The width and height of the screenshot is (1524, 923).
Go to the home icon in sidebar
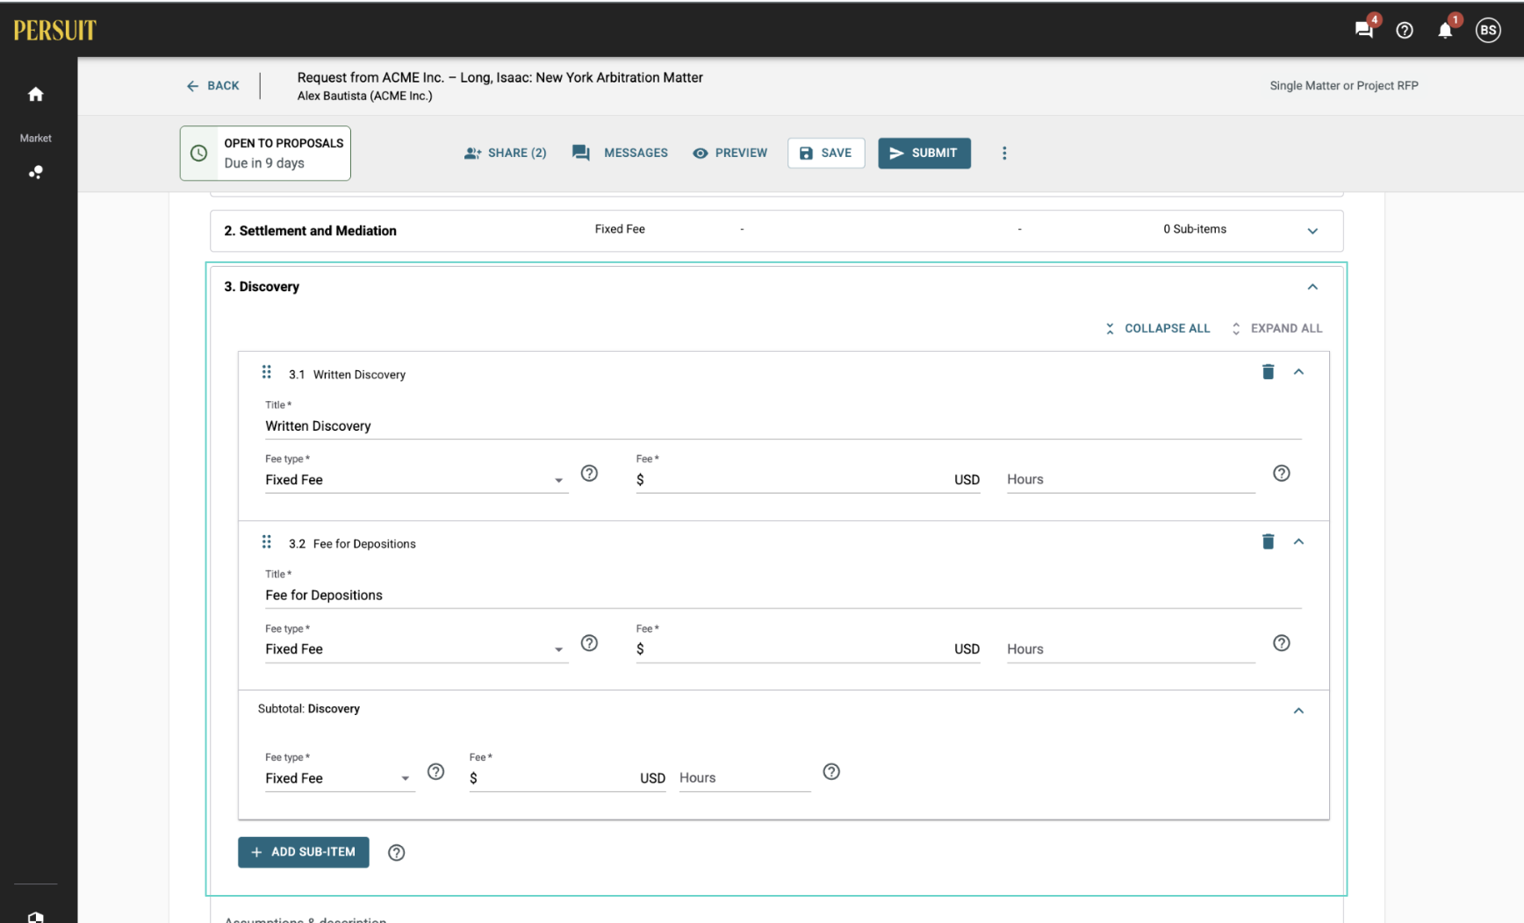35,94
